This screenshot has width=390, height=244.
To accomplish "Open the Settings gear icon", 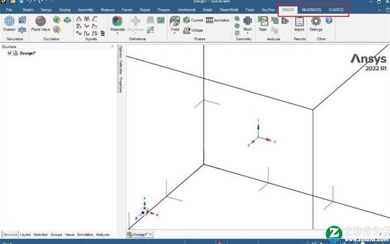I will (316, 21).
